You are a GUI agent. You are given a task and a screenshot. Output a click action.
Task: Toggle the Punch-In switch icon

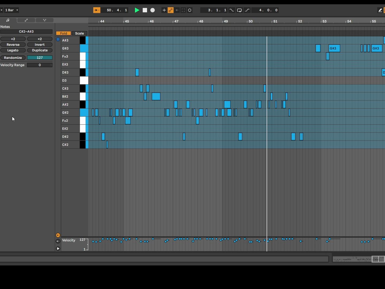click(x=232, y=10)
